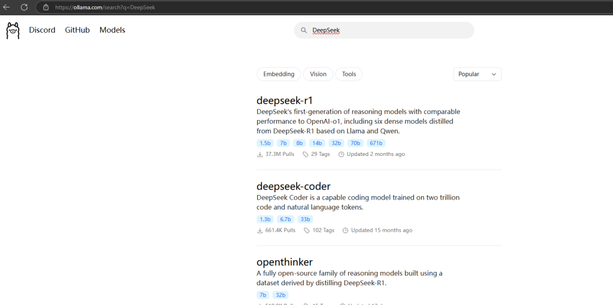Click the download icon beside 661.4K Pulls
The image size is (613, 305).
(259, 230)
